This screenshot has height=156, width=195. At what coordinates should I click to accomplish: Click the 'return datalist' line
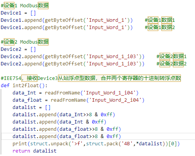click(34, 151)
